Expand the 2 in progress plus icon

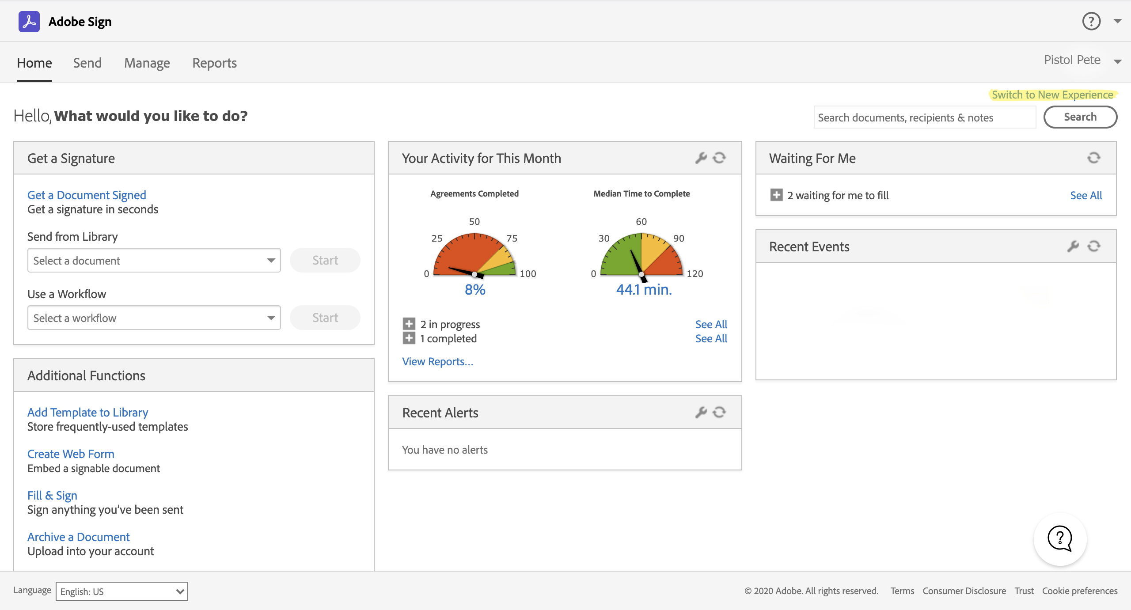coord(409,324)
